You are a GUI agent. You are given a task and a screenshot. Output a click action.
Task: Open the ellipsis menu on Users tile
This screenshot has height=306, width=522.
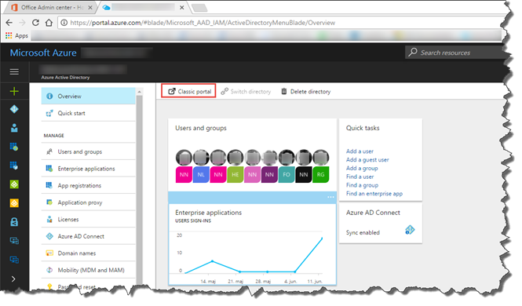pyautogui.click(x=330, y=197)
